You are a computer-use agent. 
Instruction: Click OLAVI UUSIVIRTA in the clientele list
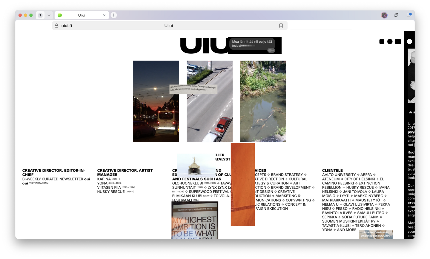[358, 204]
